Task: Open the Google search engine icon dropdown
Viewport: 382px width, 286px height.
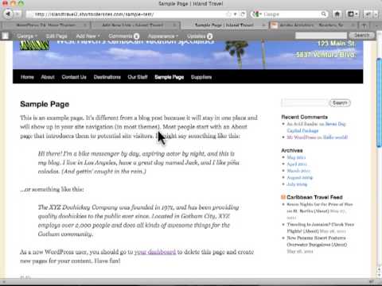Action: click(x=257, y=14)
